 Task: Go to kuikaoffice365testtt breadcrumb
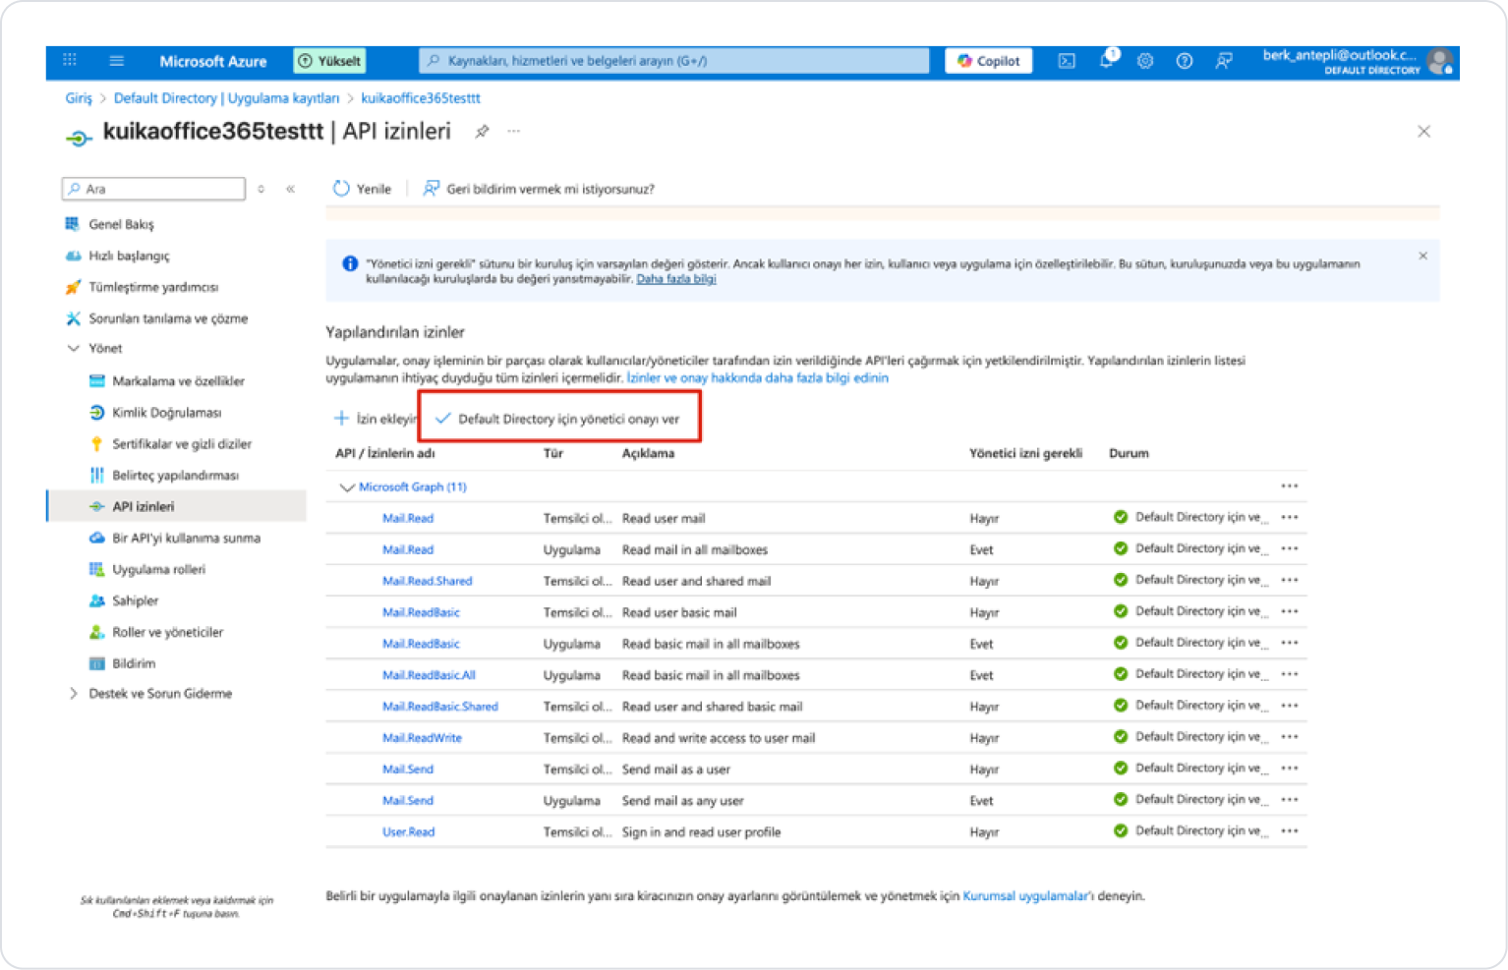tap(421, 98)
